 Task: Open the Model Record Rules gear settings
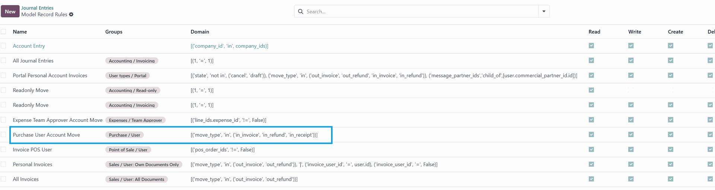pyautogui.click(x=71, y=15)
